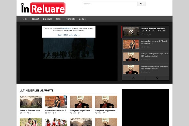Click title 'Masterchef sezonul 4 F..' in grid
The height and width of the screenshot is (126, 189).
(x=56, y=110)
